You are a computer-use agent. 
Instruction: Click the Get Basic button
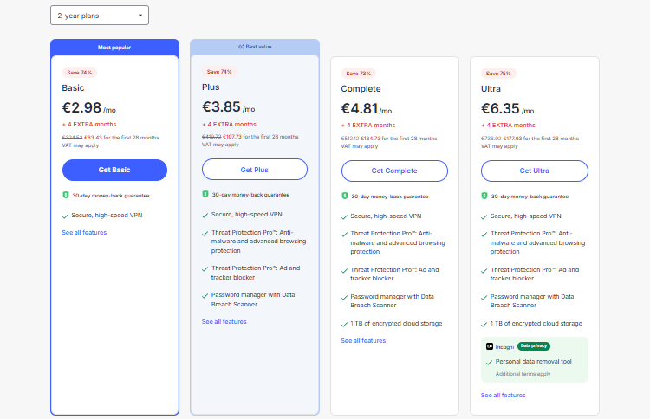click(x=114, y=170)
